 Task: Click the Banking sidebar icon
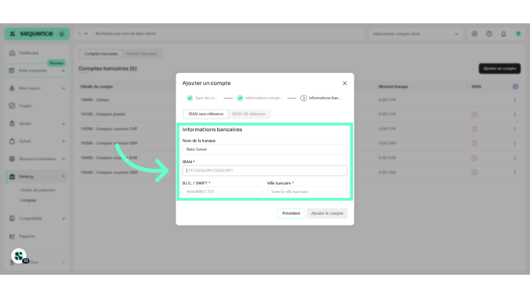12,176
